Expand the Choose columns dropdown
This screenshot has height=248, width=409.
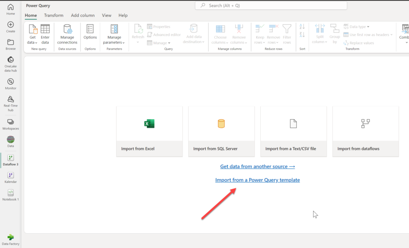pyautogui.click(x=227, y=43)
